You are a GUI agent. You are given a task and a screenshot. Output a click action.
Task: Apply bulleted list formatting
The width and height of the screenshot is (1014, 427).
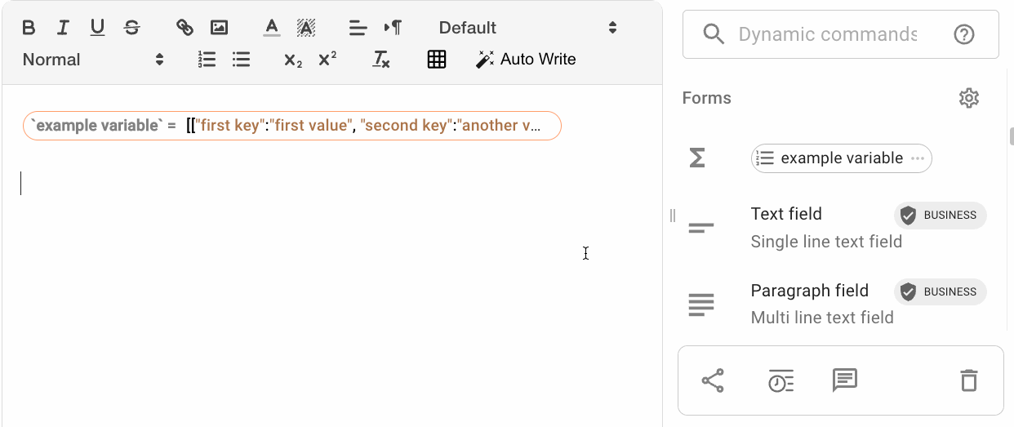tap(241, 60)
